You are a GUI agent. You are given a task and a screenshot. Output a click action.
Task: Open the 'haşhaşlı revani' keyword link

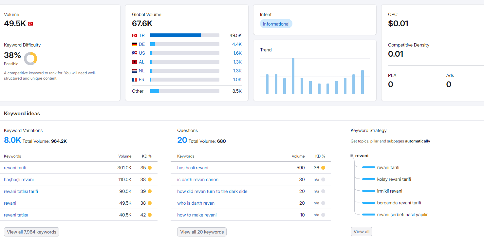[x=19, y=179]
